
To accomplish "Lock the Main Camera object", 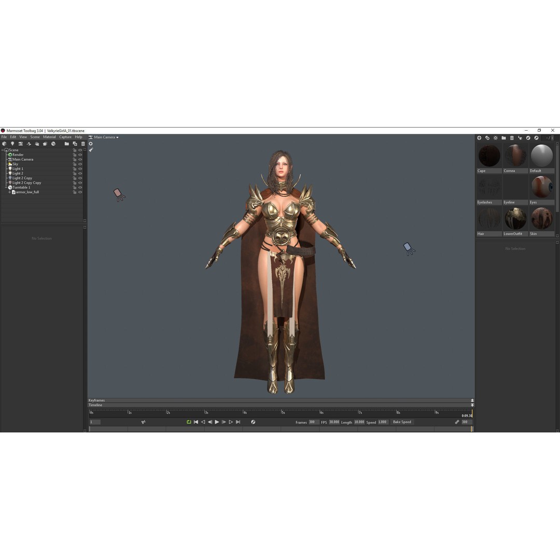I will (75, 160).
